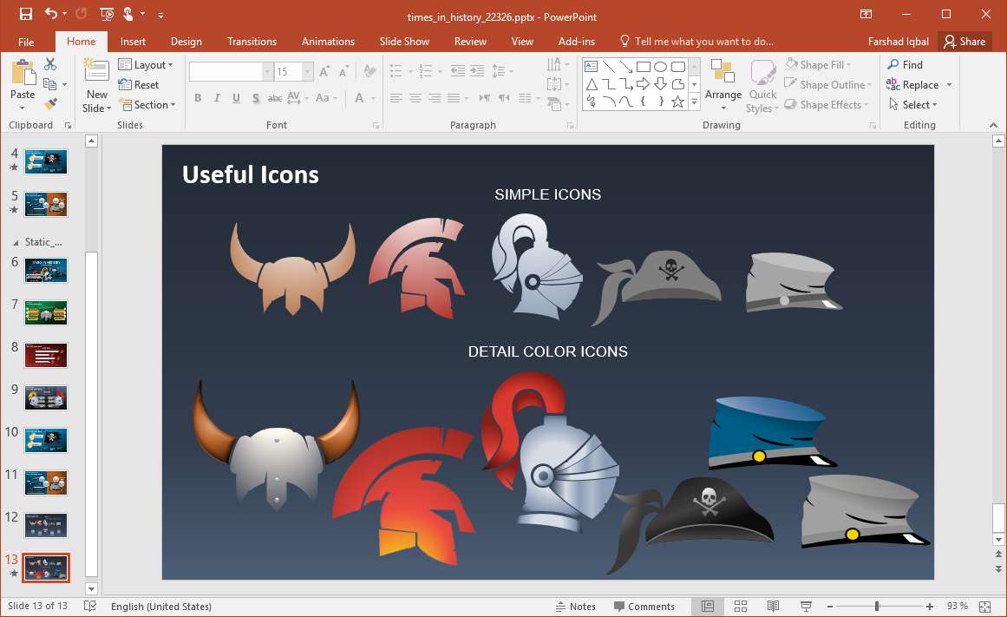Viewport: 1007px width, 617px height.
Task: Open the Find tool
Action: pyautogui.click(x=905, y=64)
